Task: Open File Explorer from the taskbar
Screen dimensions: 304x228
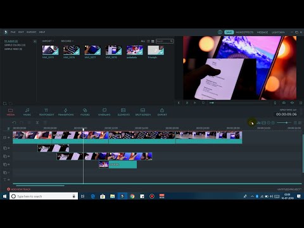Action: click(x=112, y=196)
